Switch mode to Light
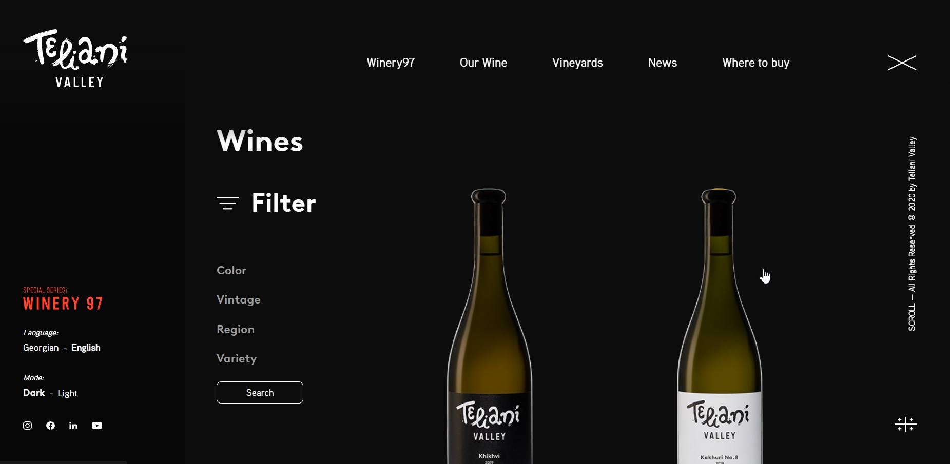The width and height of the screenshot is (950, 464). click(67, 393)
